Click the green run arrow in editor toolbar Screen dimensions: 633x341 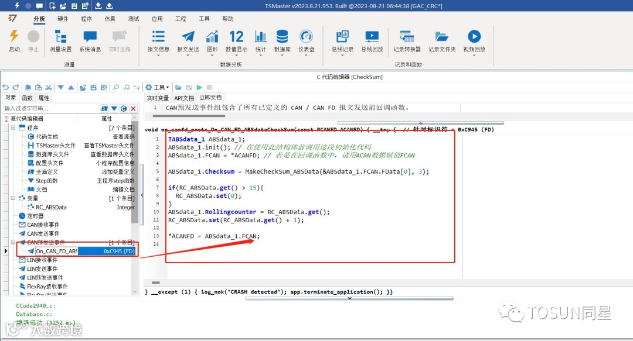[199, 87]
